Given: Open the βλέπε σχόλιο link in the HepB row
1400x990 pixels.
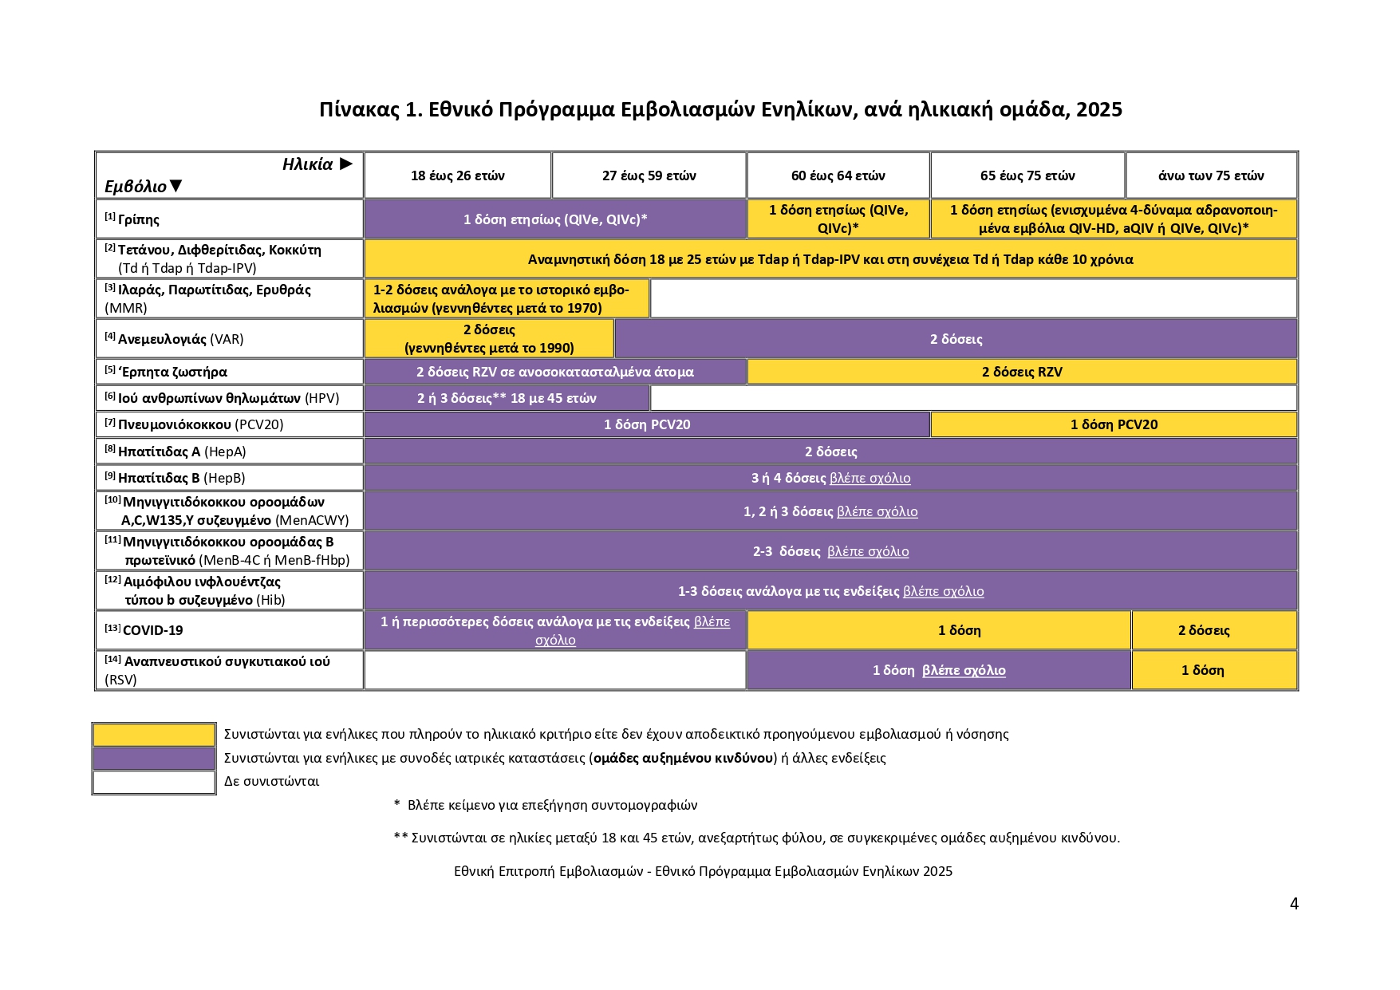Looking at the screenshot, I should tap(870, 478).
